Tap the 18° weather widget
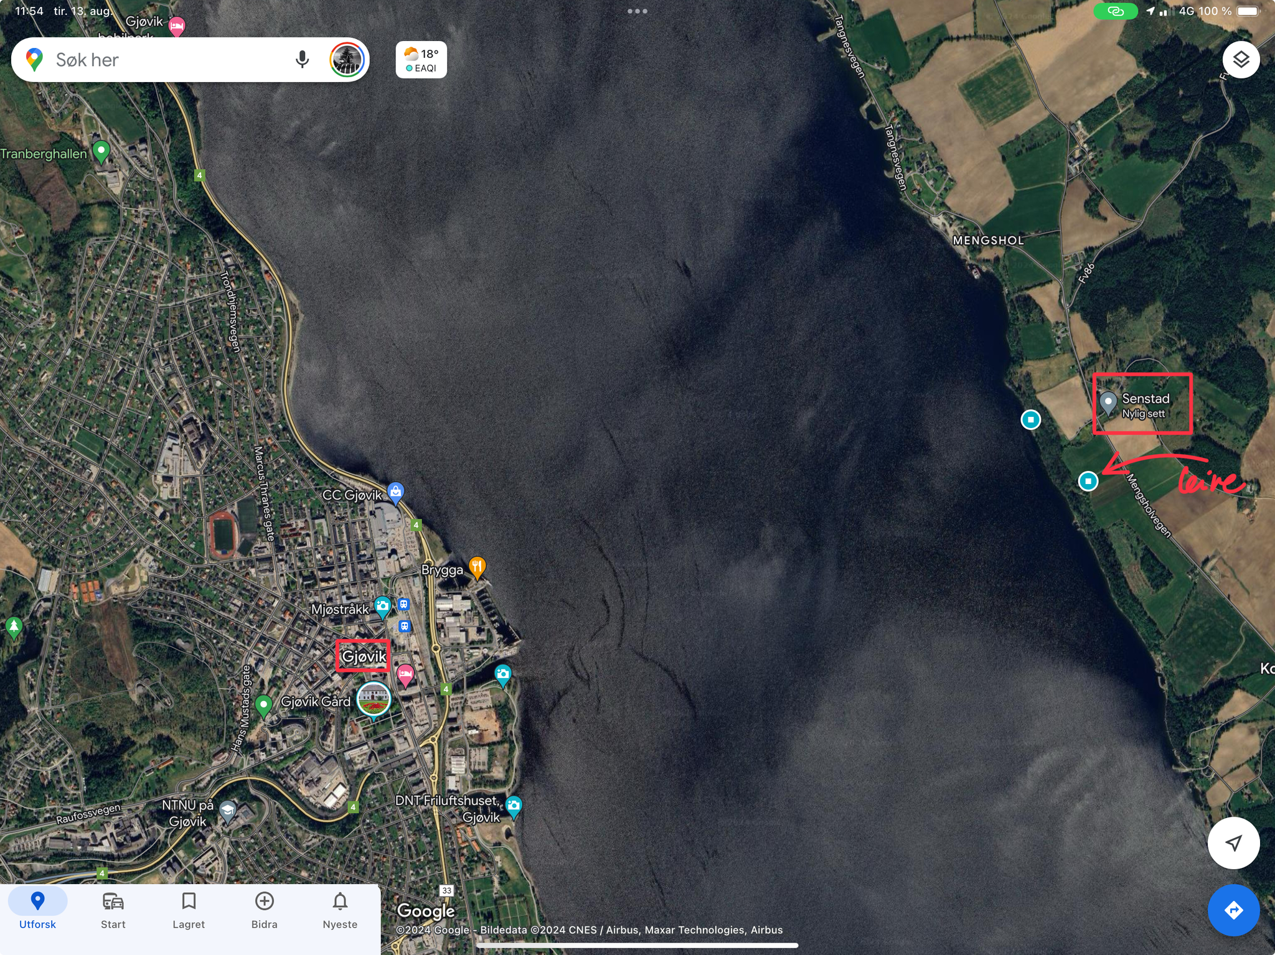 421,60
